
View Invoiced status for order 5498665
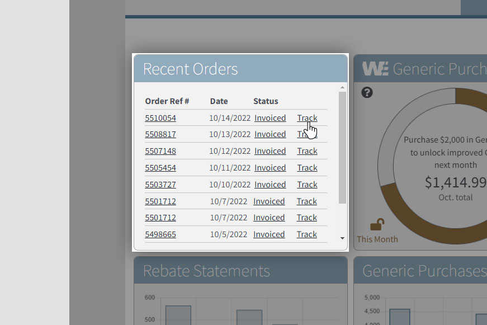[x=269, y=234]
